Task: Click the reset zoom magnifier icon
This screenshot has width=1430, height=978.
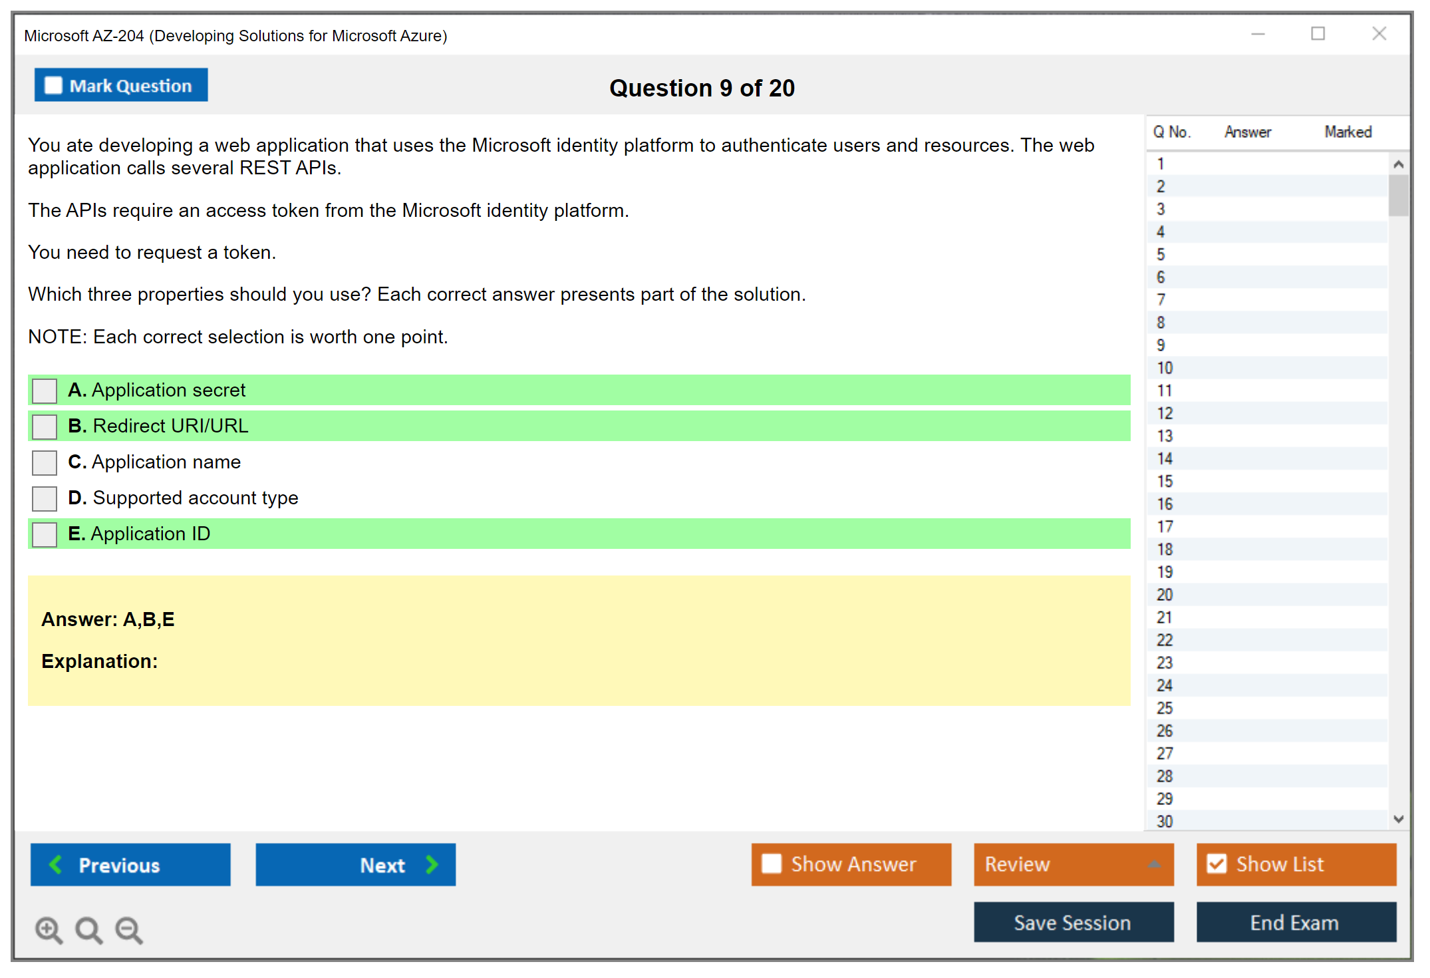Action: 88,929
